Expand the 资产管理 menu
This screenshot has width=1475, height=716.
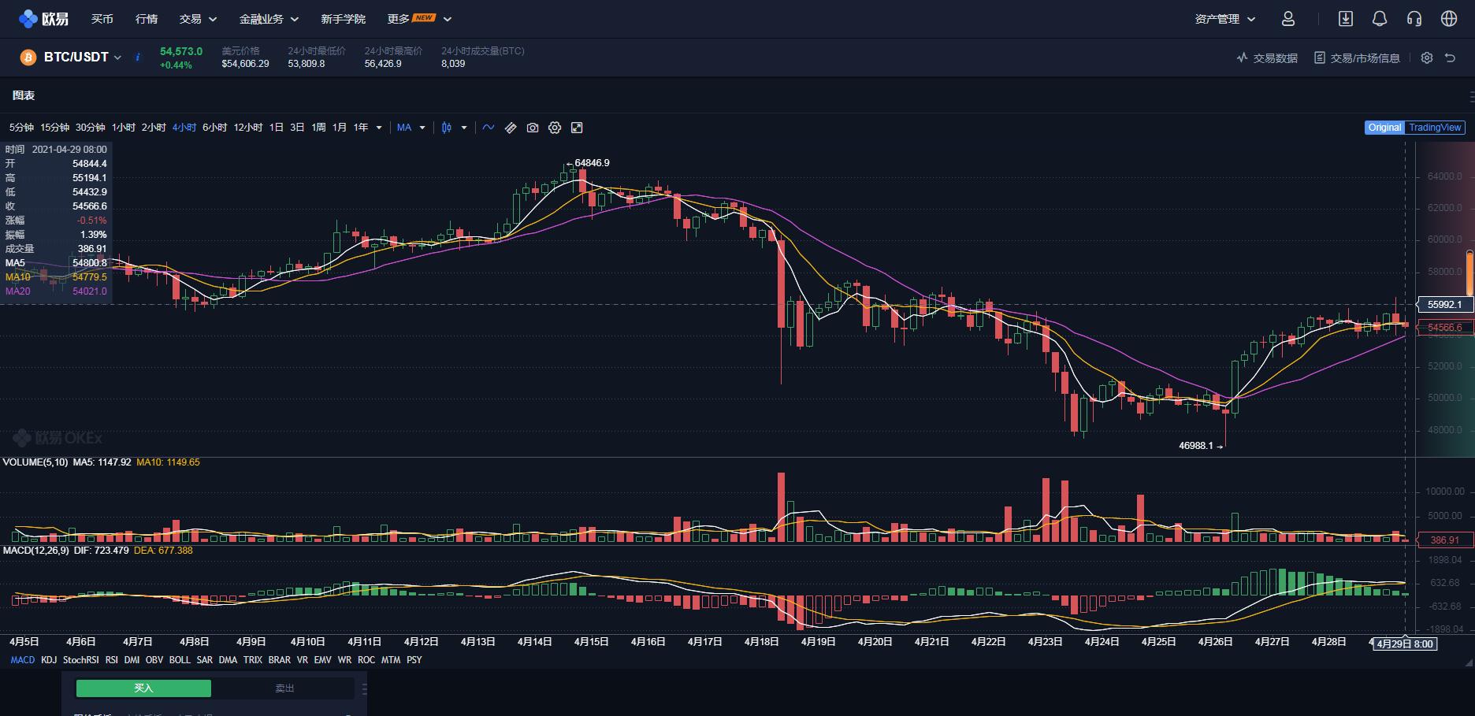coord(1225,19)
